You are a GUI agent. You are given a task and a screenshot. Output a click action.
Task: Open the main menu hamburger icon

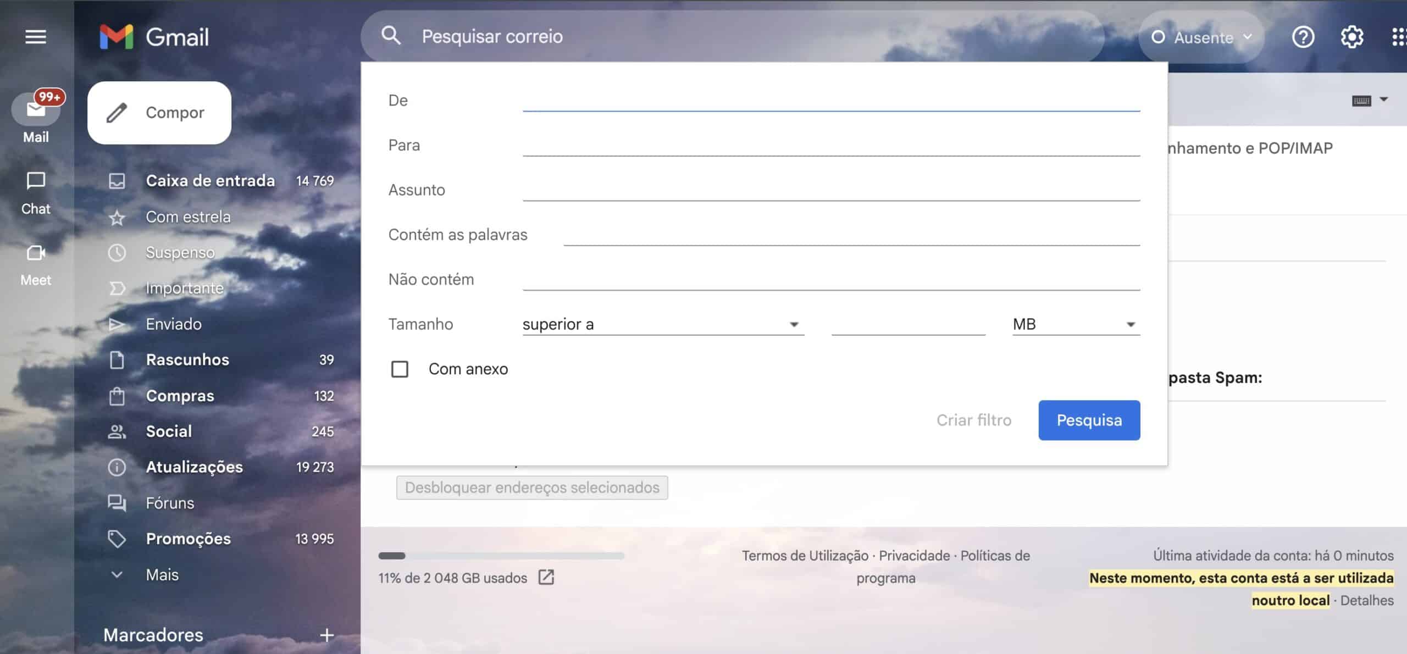click(x=36, y=37)
